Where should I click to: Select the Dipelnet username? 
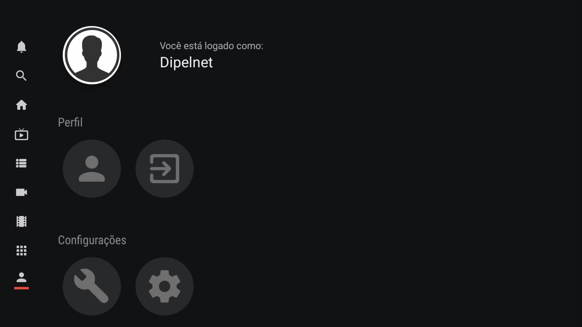[x=186, y=62]
